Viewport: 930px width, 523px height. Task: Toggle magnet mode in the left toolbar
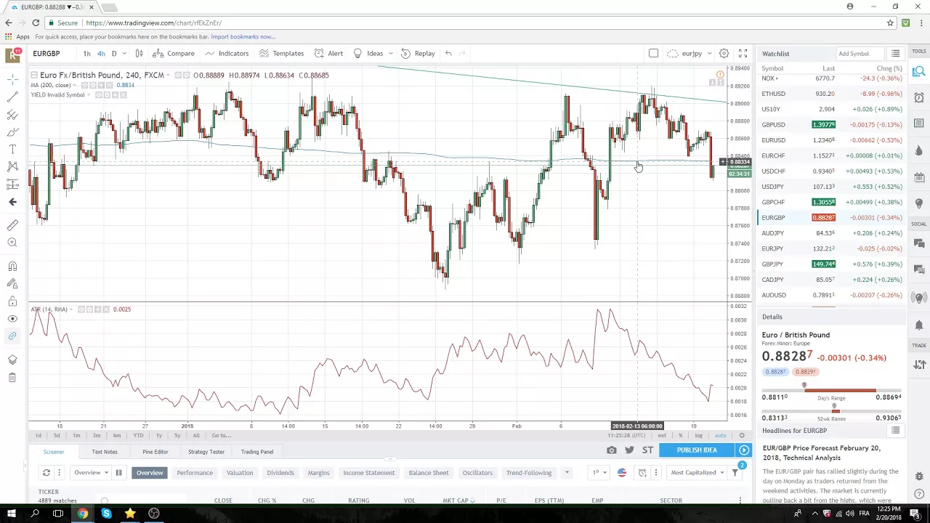click(12, 266)
